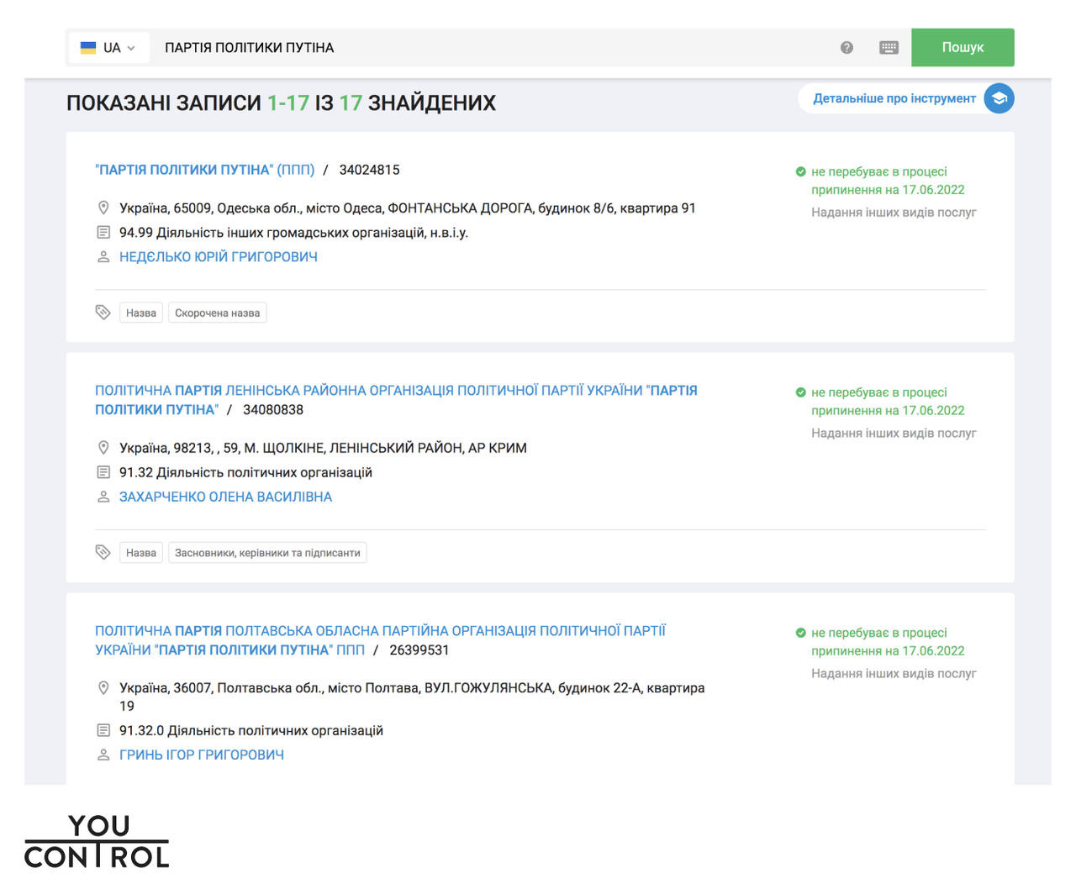Open Детальніше про інструмент link
Image resolution: width=1076 pixels, height=889 pixels.
[x=894, y=98]
